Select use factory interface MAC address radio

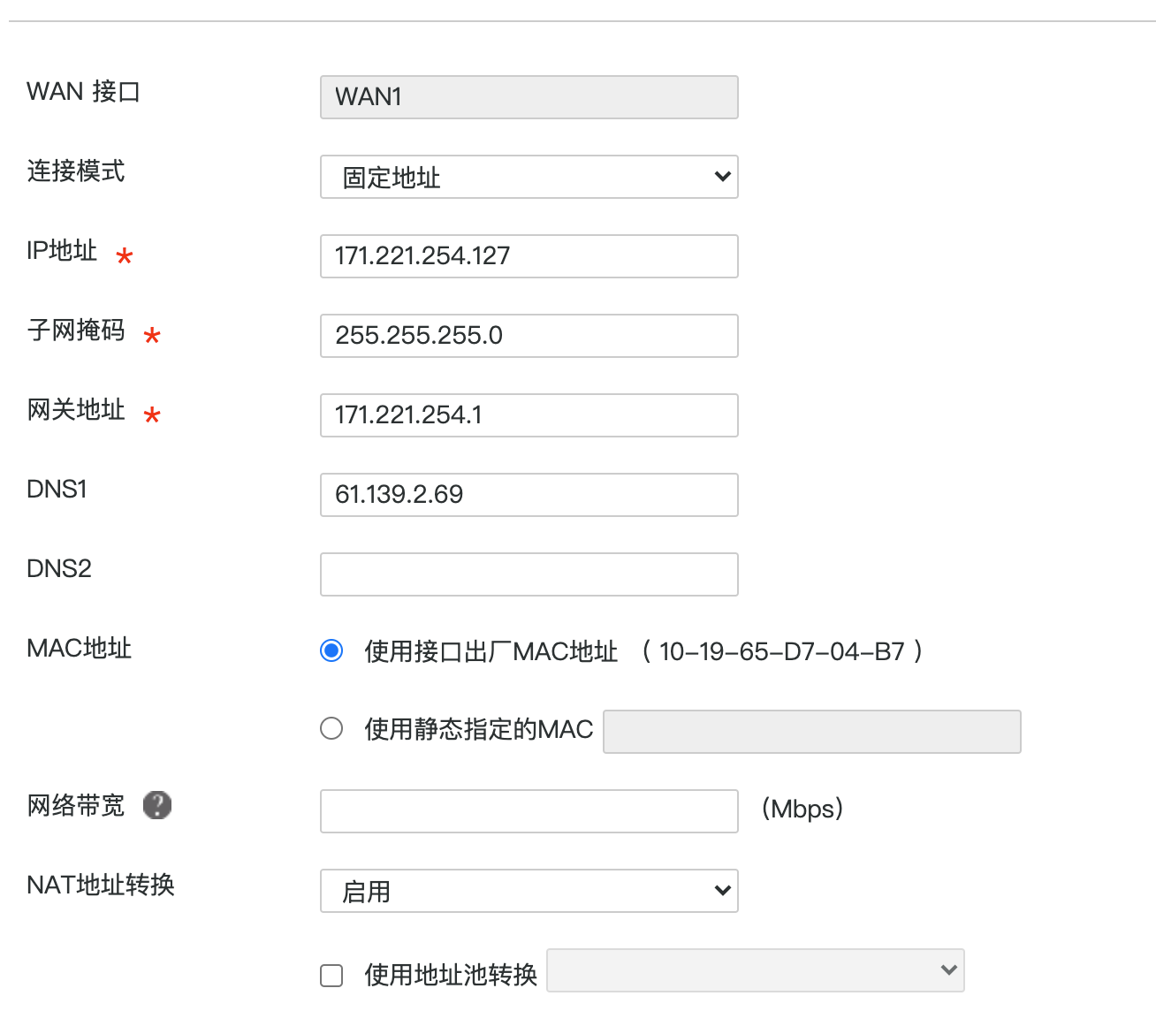click(331, 651)
